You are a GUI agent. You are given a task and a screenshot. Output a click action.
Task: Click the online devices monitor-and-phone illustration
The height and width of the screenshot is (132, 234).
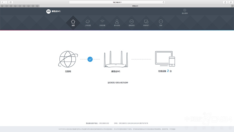[x=165, y=59]
